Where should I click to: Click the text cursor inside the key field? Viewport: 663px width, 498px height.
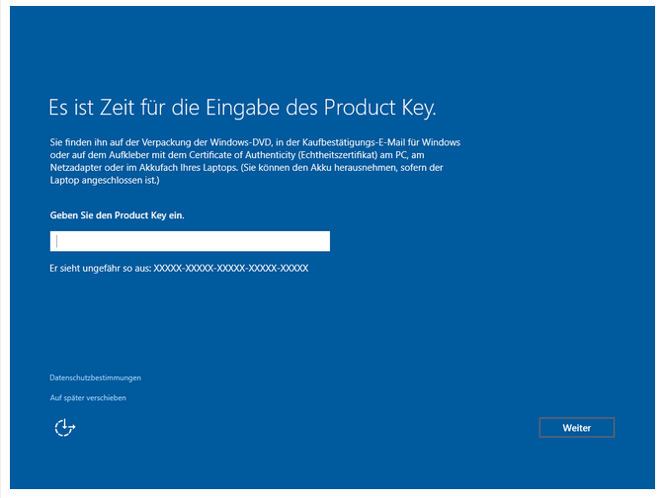click(56, 241)
